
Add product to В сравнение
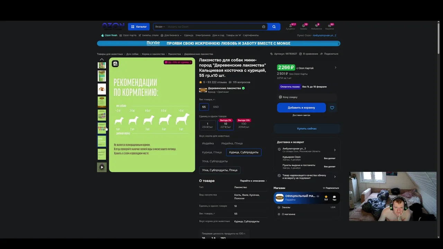309,54
